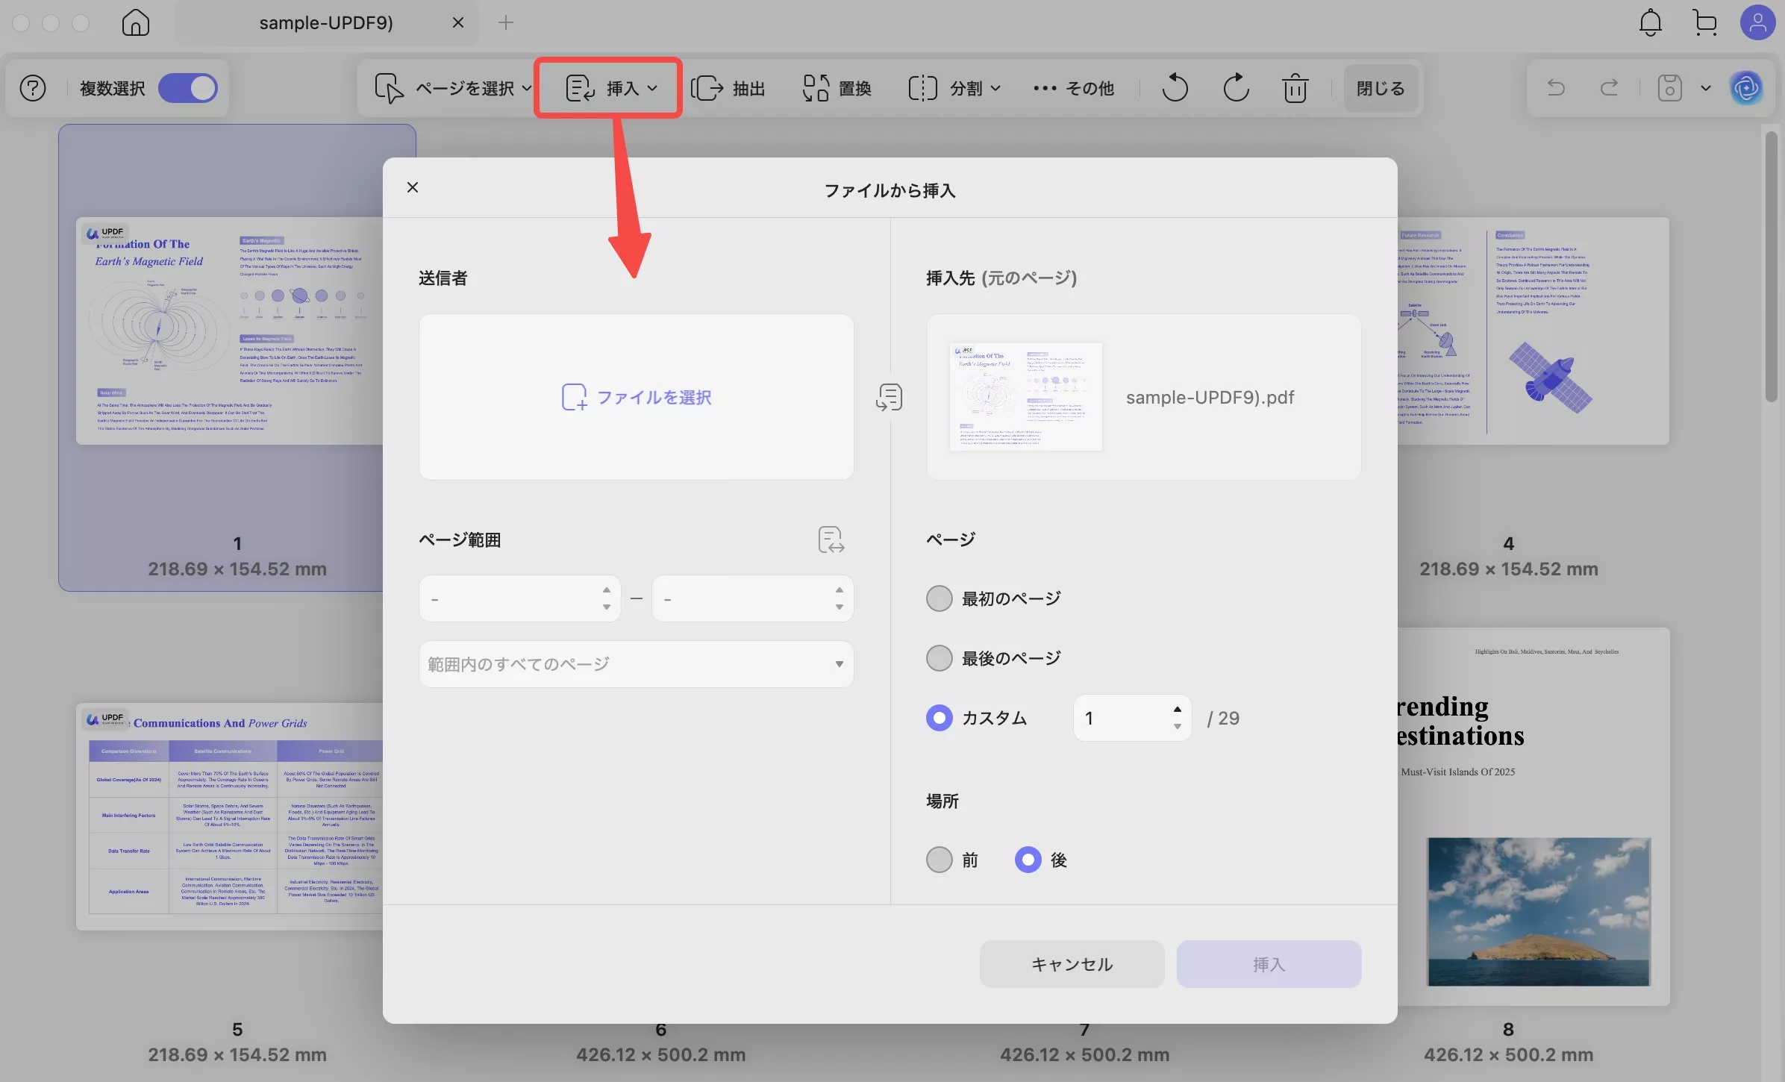Open the help question mark icon

(32, 88)
